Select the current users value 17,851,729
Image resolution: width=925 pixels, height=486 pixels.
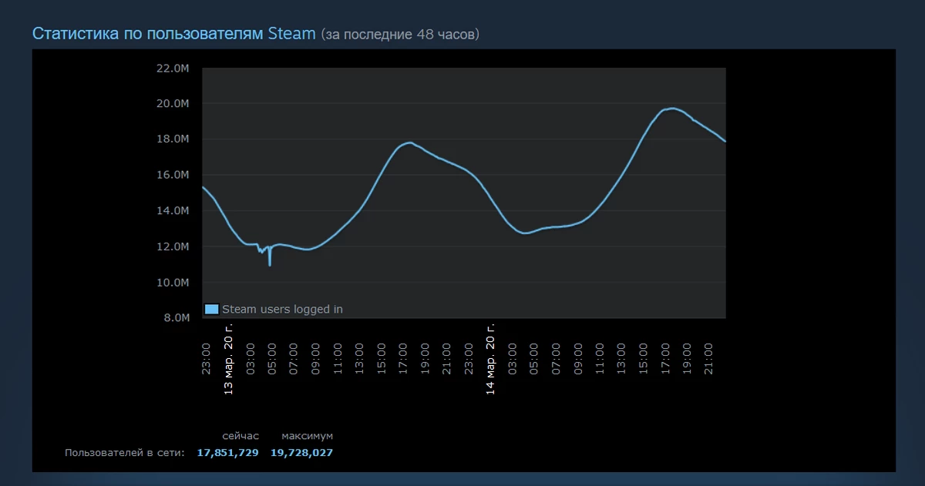tap(228, 452)
